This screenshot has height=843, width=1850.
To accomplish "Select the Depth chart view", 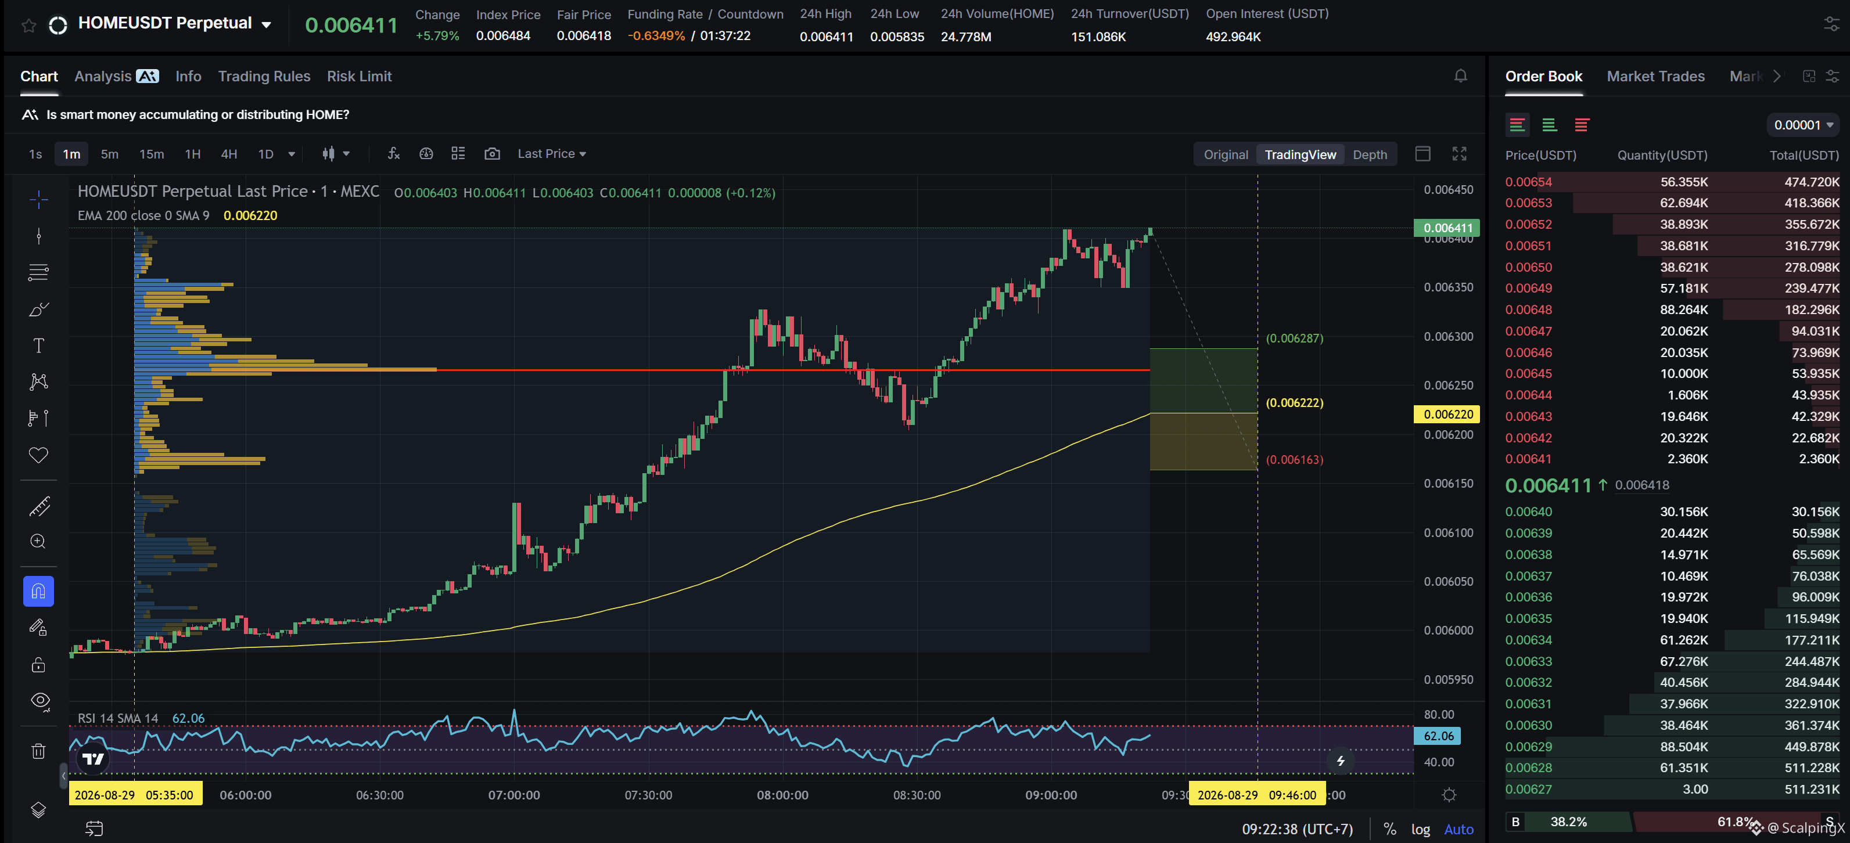I will coord(1370,154).
